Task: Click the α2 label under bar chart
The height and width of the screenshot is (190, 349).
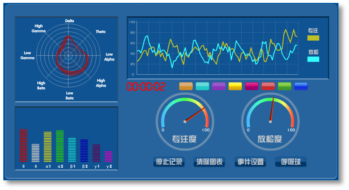Action: click(61, 166)
